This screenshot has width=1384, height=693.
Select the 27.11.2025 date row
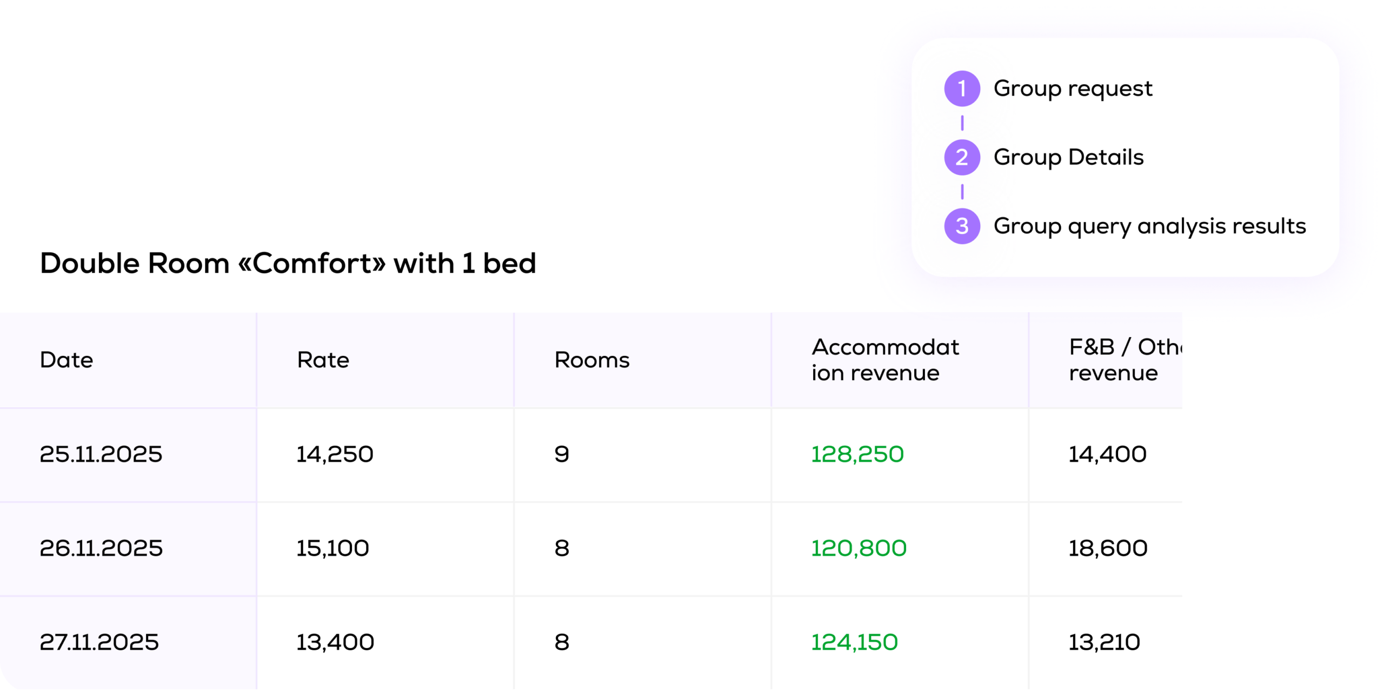coord(99,642)
